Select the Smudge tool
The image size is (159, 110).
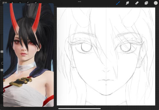pyautogui.click(x=127, y=3)
